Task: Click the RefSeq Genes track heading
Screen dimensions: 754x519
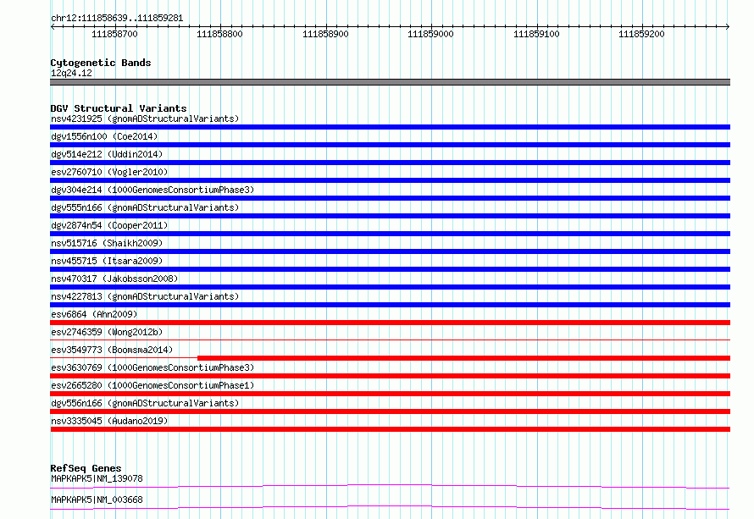Action: click(86, 468)
